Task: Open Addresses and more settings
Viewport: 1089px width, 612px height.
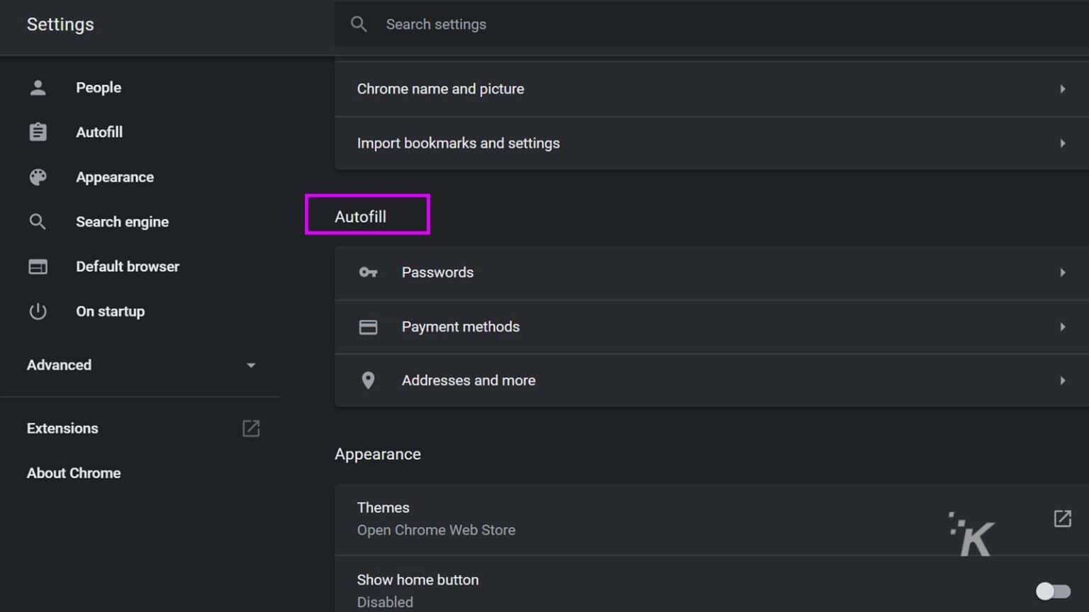Action: pos(709,380)
